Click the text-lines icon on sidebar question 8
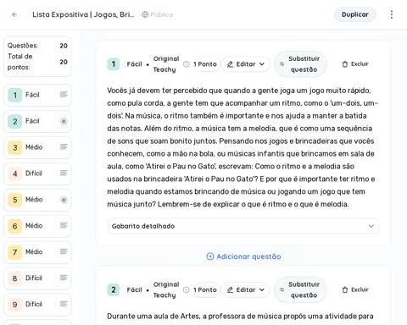This screenshot has height=325, width=407. pyautogui.click(x=64, y=278)
